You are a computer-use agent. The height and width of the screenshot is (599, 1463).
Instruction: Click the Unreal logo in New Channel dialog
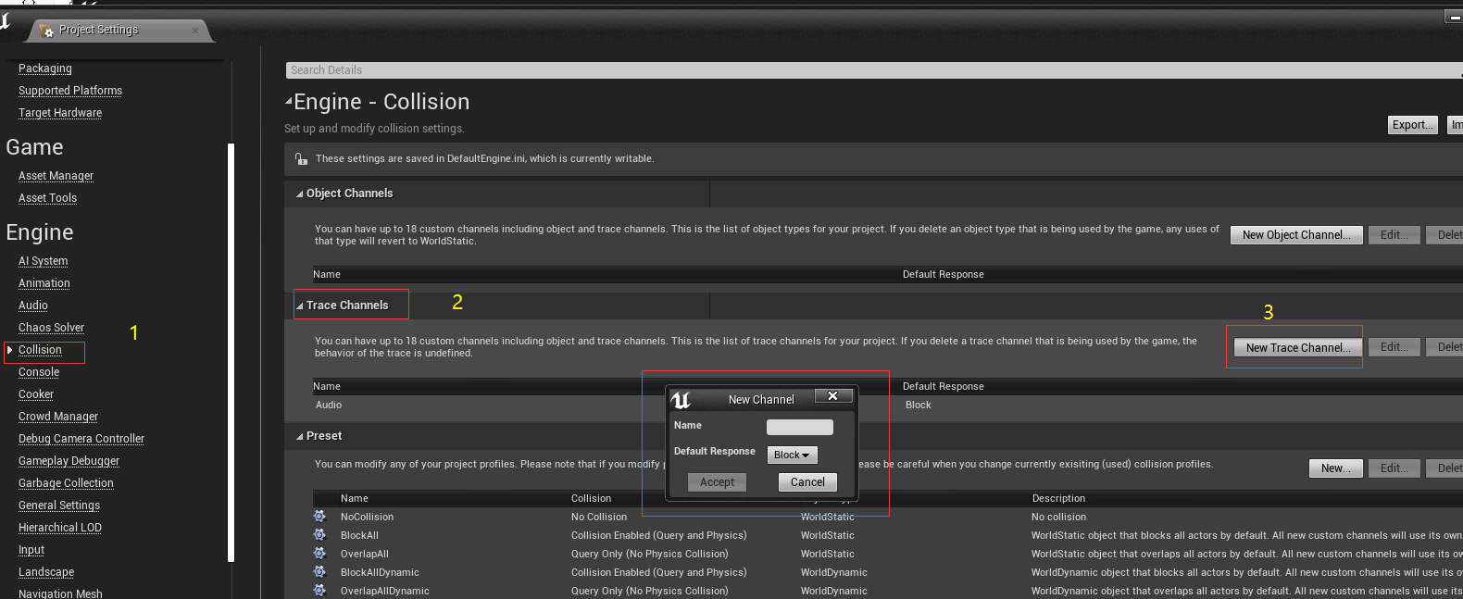(x=681, y=400)
